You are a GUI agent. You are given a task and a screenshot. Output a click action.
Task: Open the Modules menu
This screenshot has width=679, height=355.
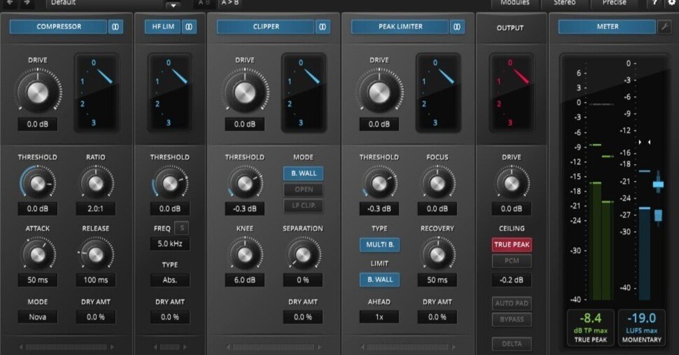click(x=515, y=3)
